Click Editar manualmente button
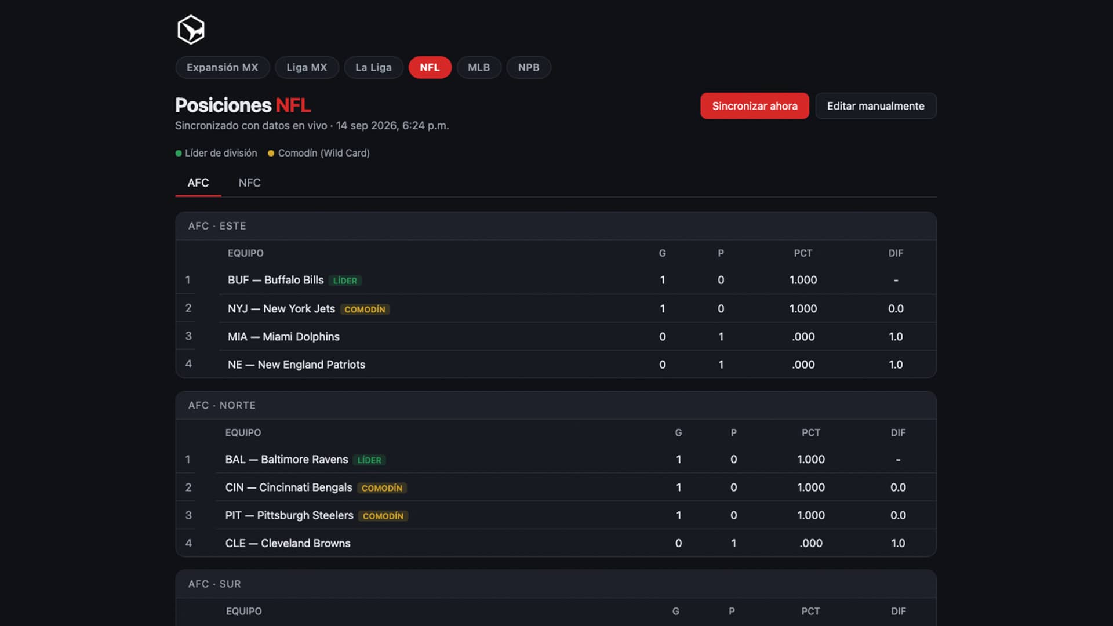 tap(875, 106)
